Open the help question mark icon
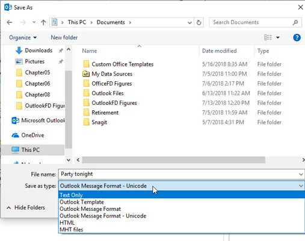The height and width of the screenshot is (241, 305). tap(297, 37)
